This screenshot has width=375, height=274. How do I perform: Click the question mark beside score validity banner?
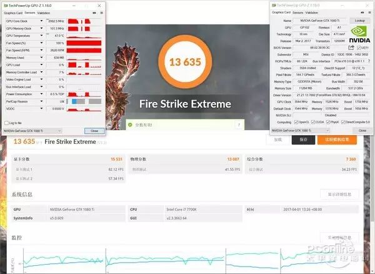click(x=239, y=125)
